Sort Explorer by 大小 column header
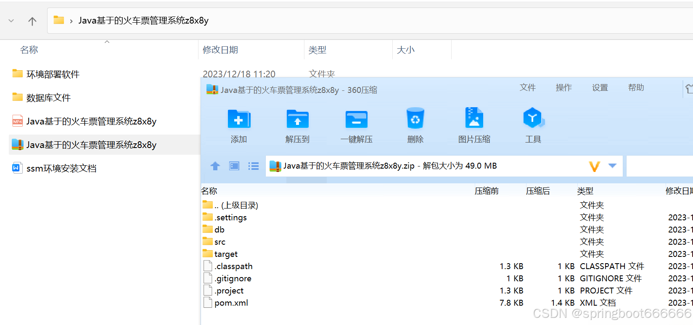The height and width of the screenshot is (325, 693). click(x=406, y=50)
